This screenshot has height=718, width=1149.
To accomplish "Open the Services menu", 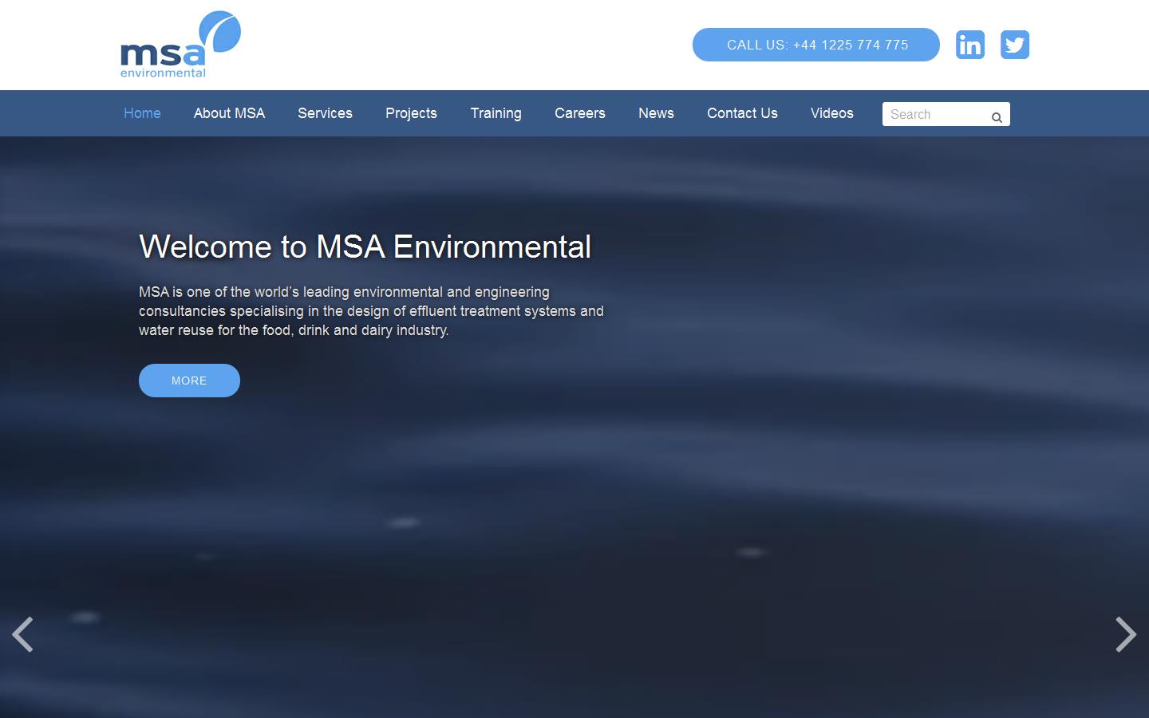I will [325, 113].
